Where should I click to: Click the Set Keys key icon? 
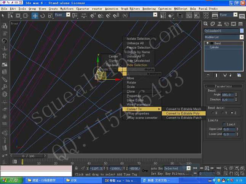click(145, 171)
